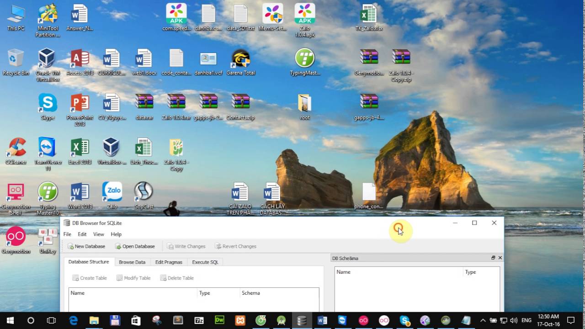Select the SopCast desktop shortcut
585x329 pixels.
pyautogui.click(x=144, y=196)
